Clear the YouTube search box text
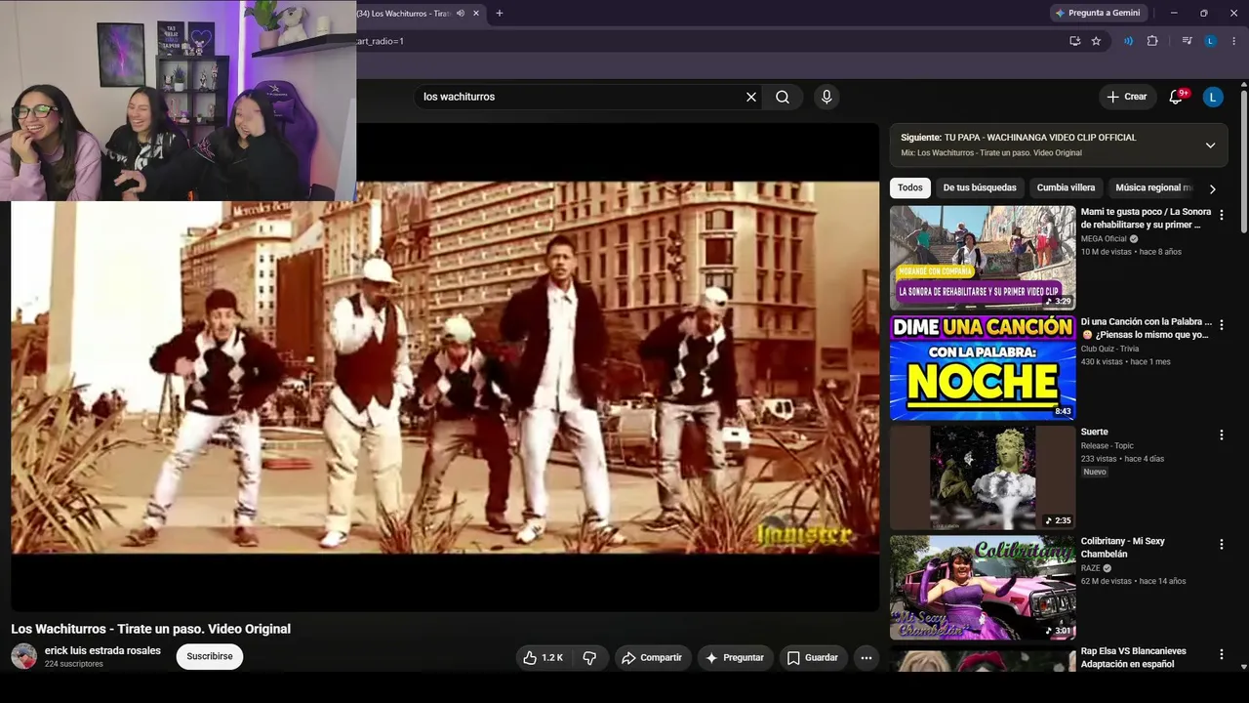This screenshot has width=1249, height=703. pos(751,97)
